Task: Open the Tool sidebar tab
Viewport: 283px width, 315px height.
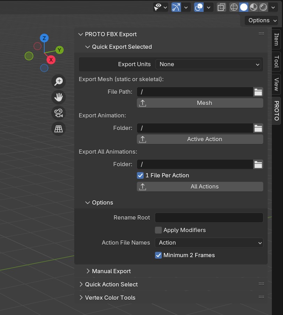Action: 276,61
